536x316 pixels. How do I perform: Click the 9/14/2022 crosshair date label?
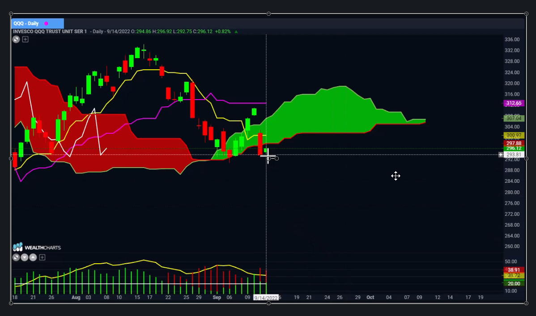[266, 298]
